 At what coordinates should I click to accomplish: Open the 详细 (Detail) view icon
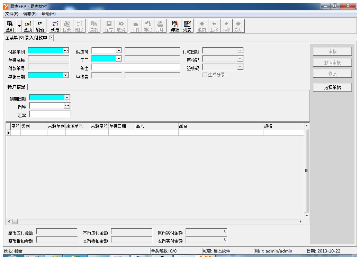click(x=175, y=26)
